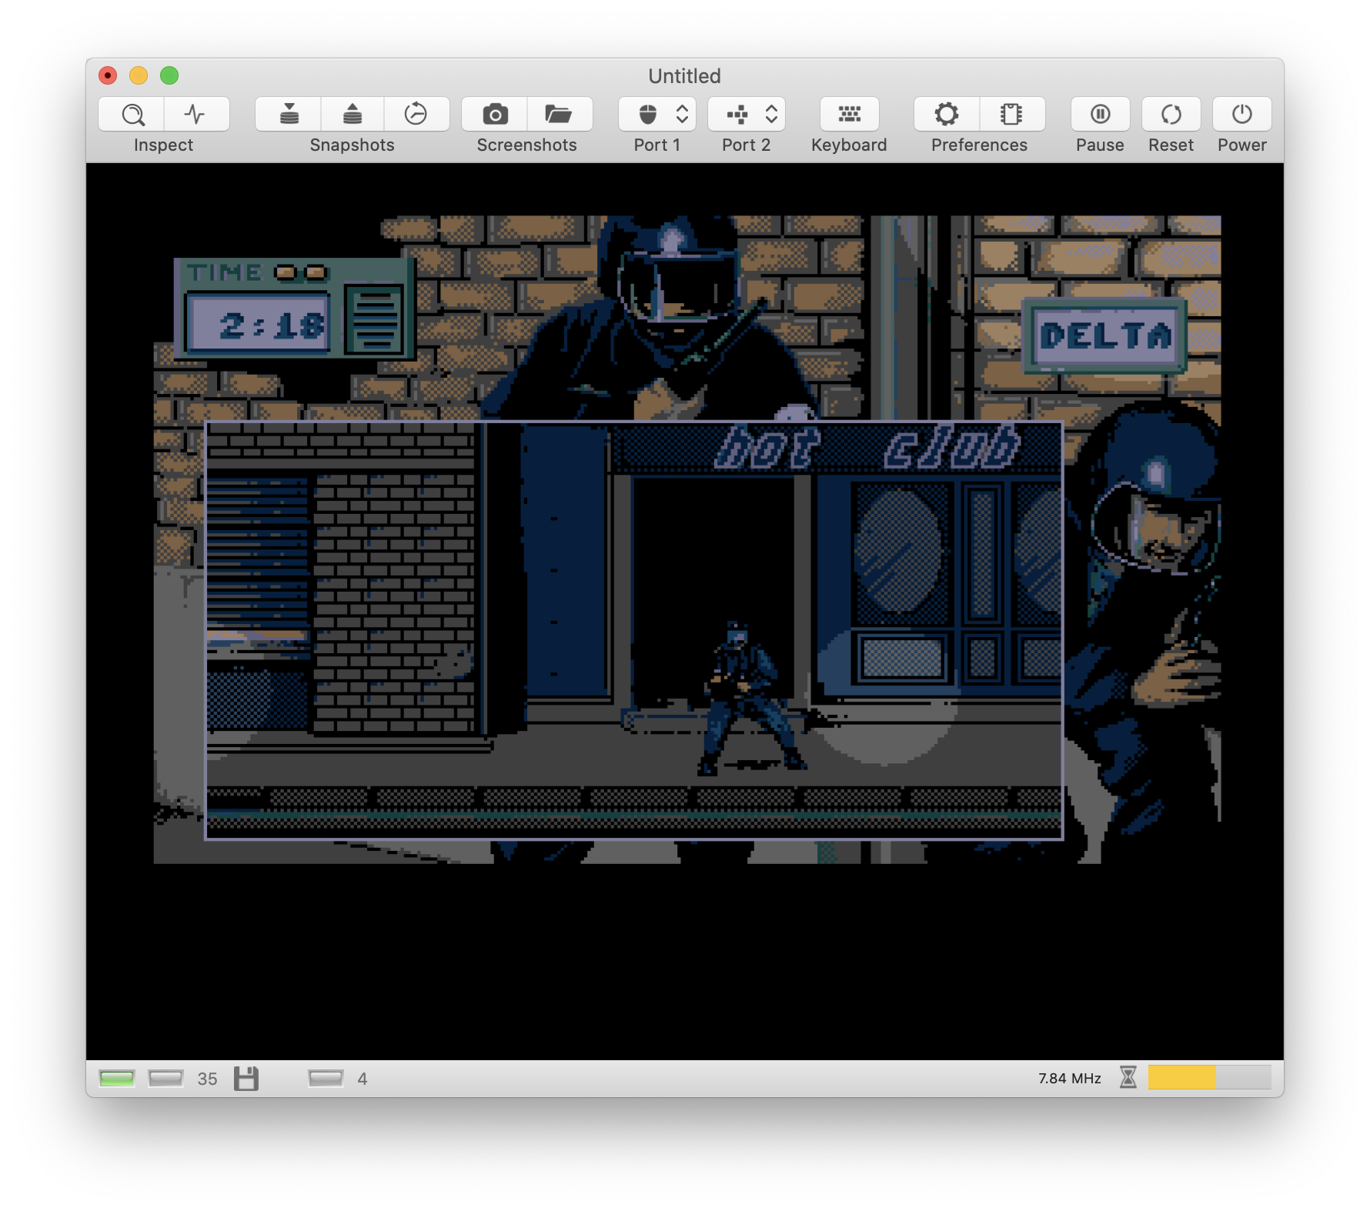Take a screenshot with the camera icon

495,115
